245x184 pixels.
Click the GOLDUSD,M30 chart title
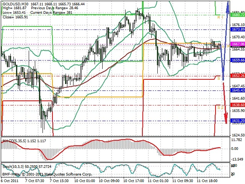16,4
